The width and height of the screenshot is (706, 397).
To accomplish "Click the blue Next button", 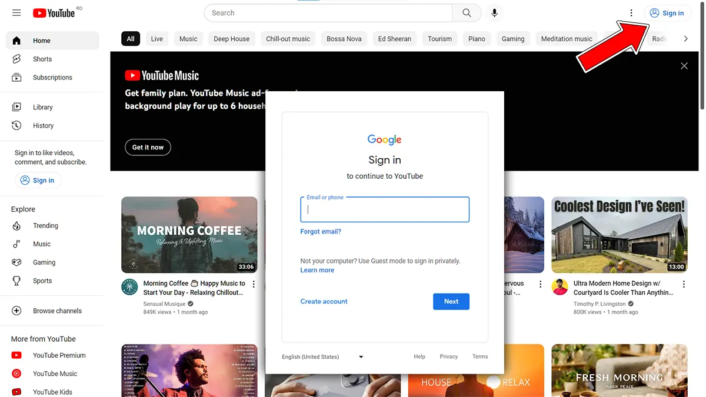I will (451, 302).
